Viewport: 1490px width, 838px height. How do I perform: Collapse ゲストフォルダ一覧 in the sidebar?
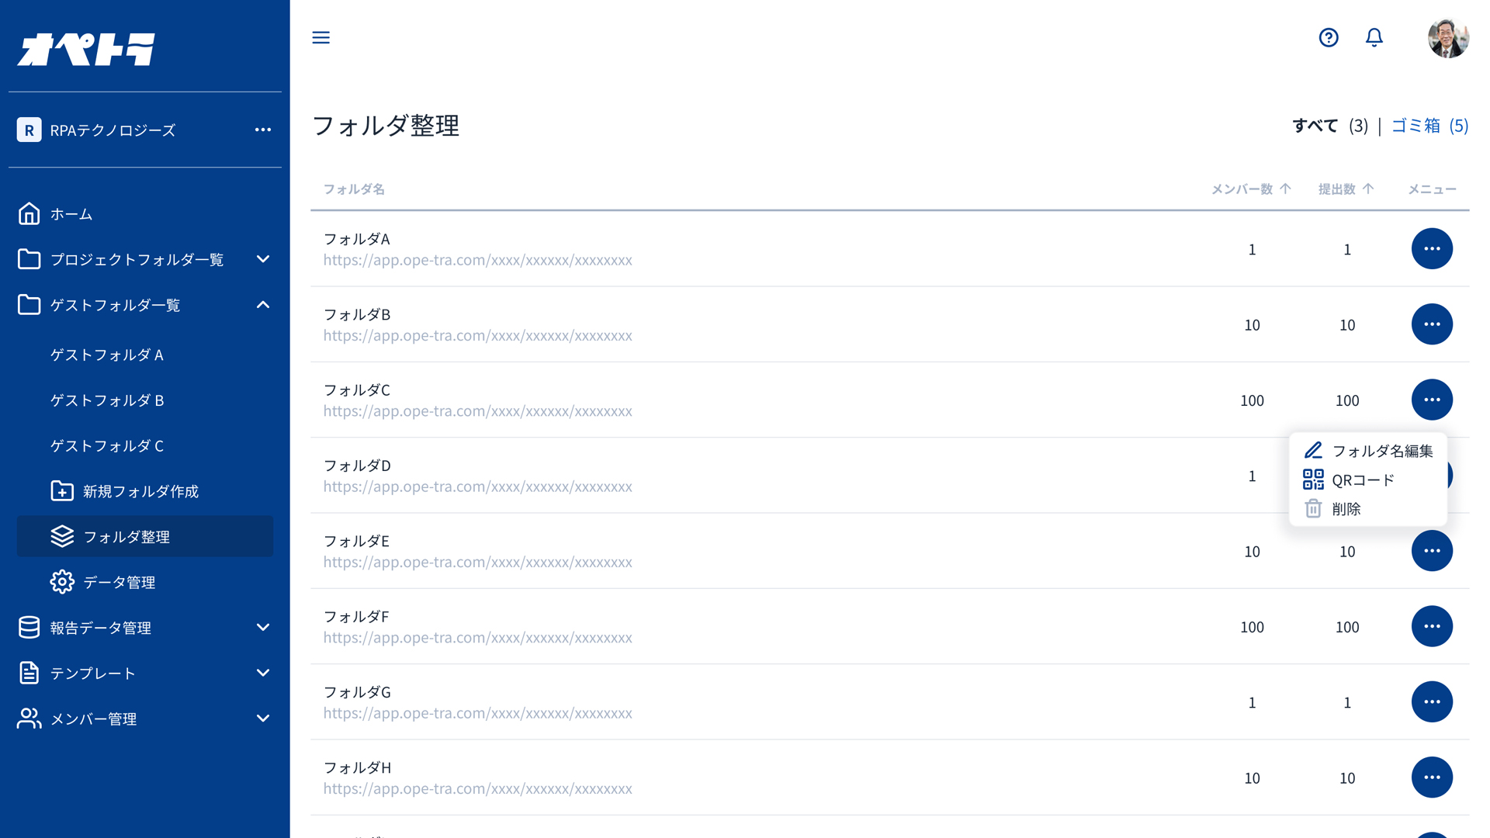263,305
